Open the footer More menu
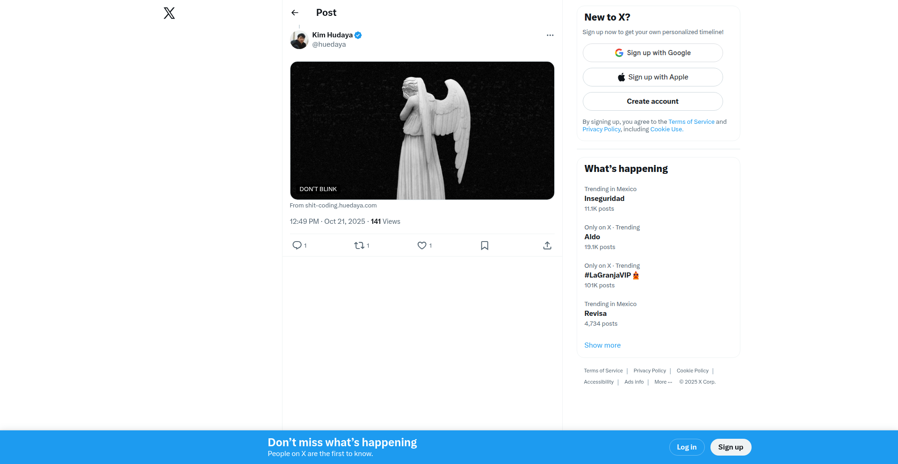The height and width of the screenshot is (464, 898). (663, 382)
